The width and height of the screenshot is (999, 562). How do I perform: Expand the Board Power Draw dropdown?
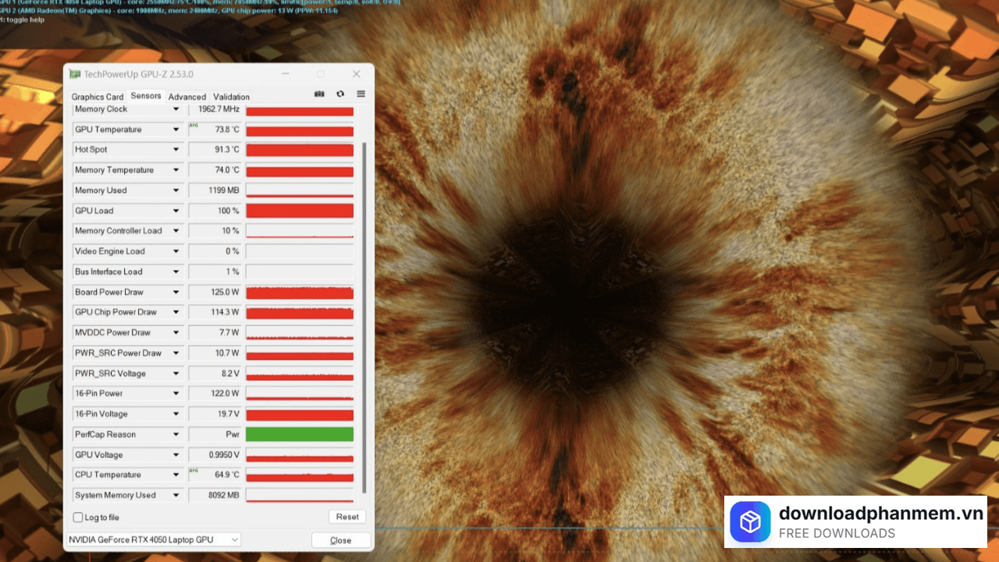176,292
